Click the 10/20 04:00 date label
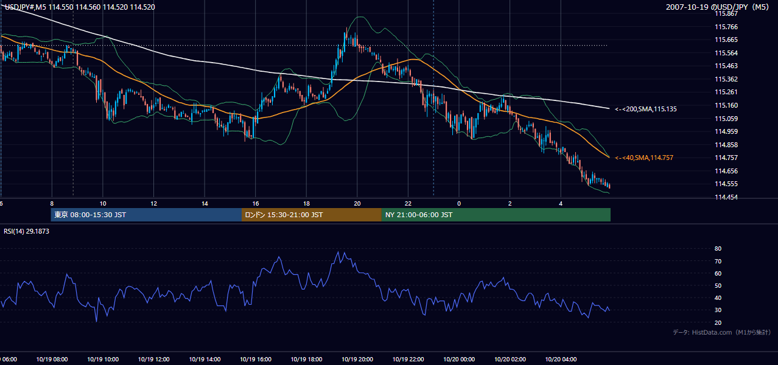 coord(561,360)
